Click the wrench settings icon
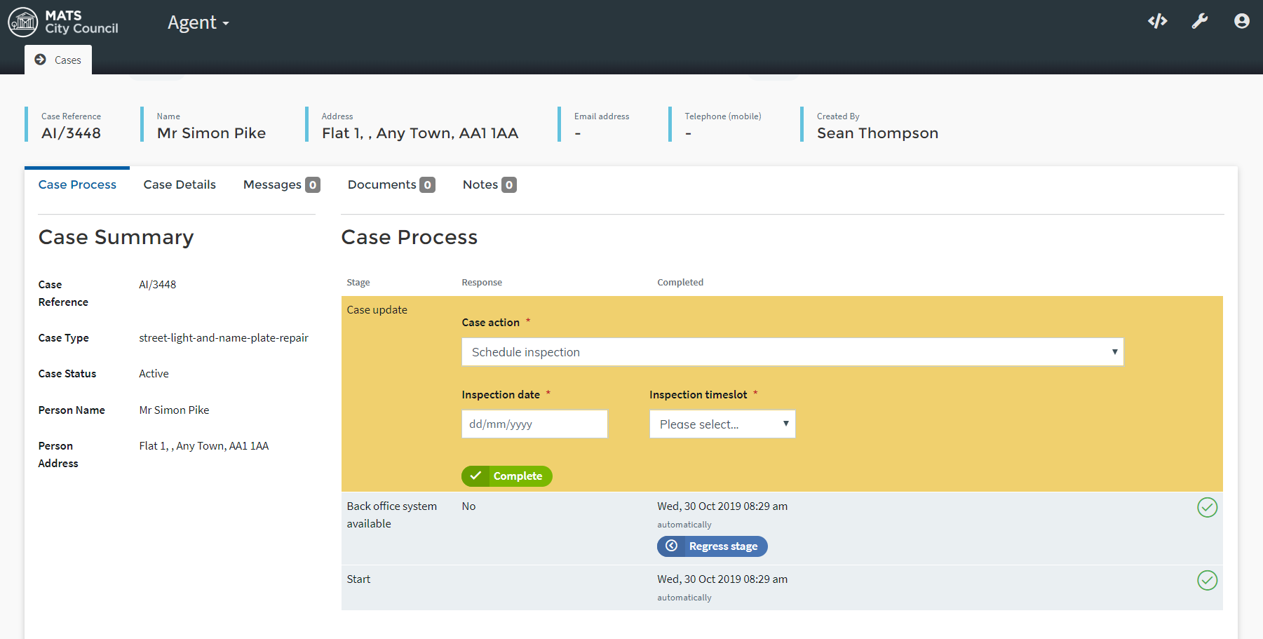Image resolution: width=1263 pixels, height=639 pixels. point(1199,21)
